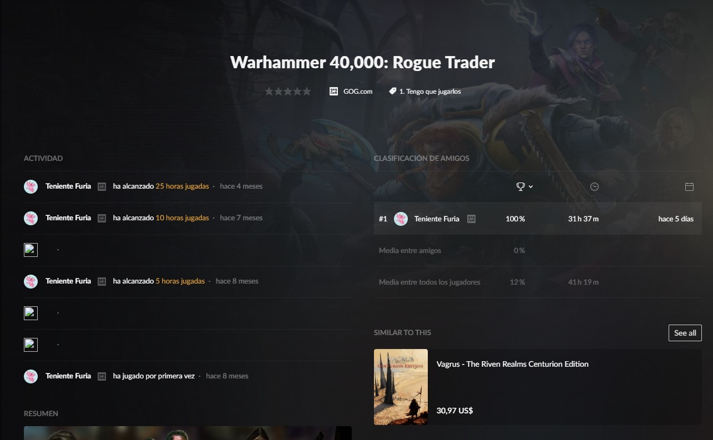Click the broken image placeholder under 10 horas entry
The image size is (713, 440).
pos(31,250)
